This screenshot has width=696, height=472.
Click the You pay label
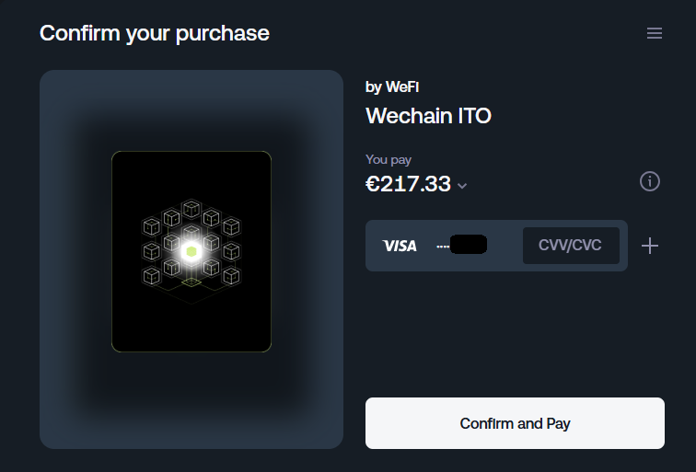[x=389, y=160]
